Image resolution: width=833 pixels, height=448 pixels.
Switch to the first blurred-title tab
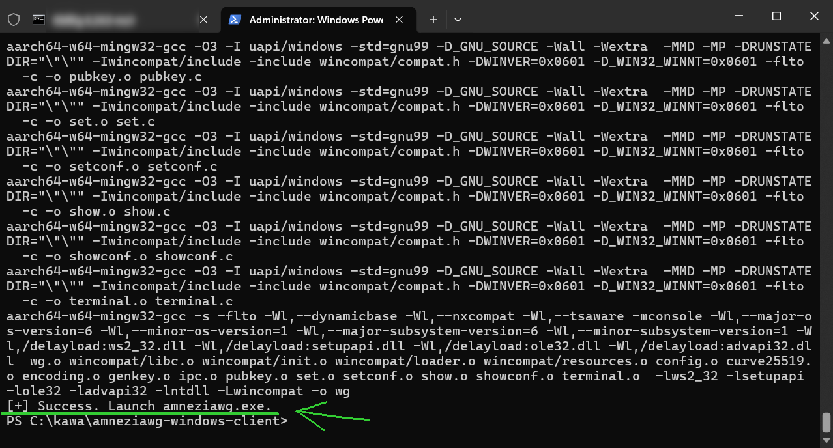(x=117, y=20)
